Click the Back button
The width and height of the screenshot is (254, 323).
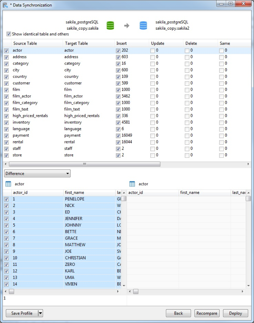[x=178, y=313]
